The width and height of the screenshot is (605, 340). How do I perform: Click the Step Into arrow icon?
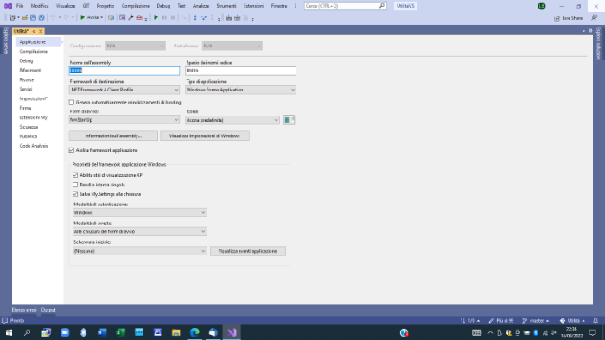pos(195,17)
